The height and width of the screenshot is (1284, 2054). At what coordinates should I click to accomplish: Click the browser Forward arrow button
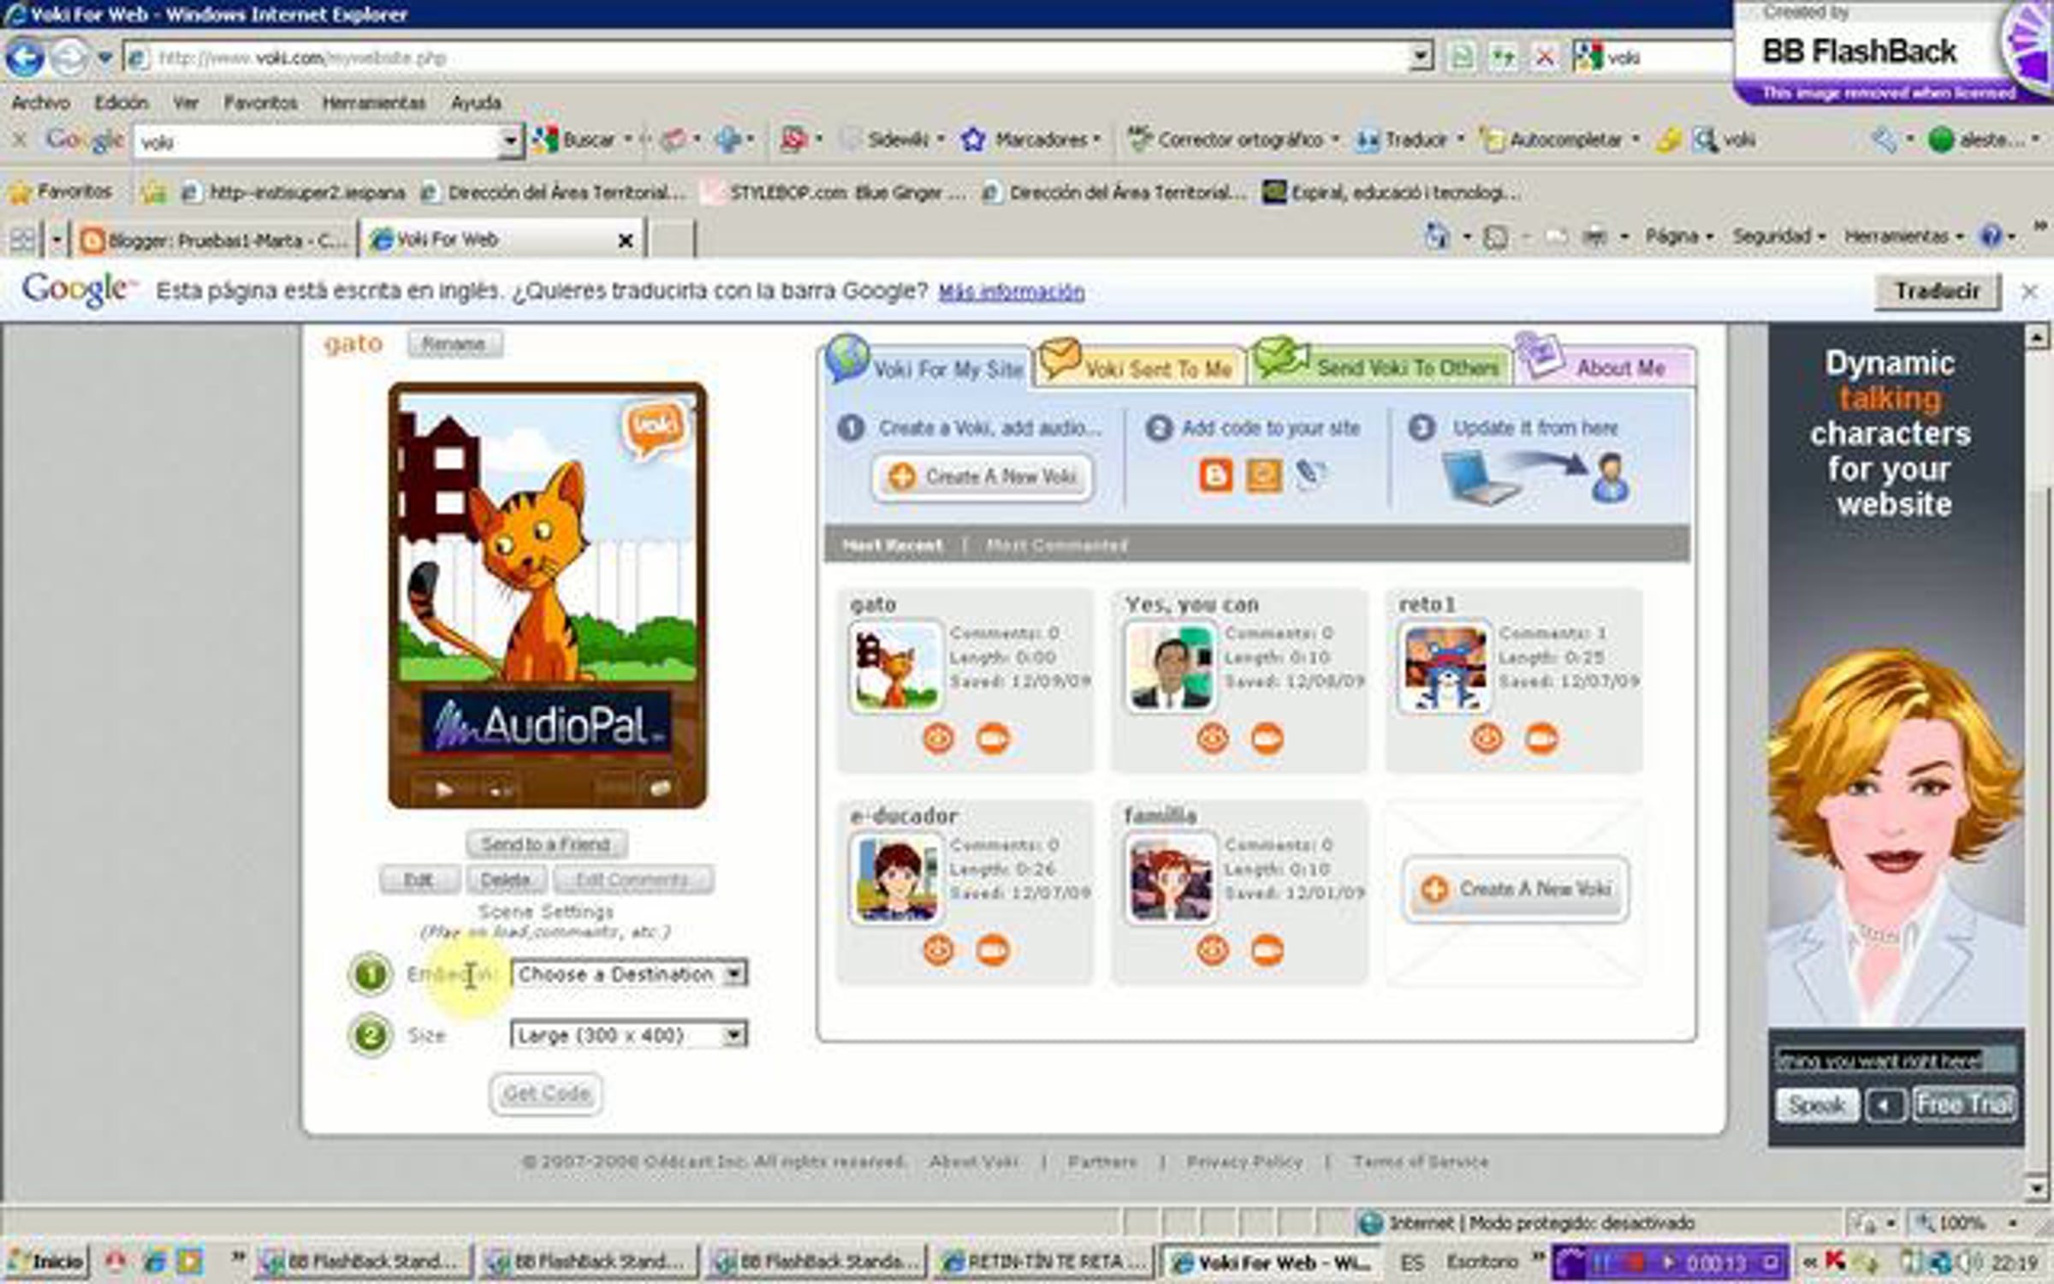(x=69, y=58)
